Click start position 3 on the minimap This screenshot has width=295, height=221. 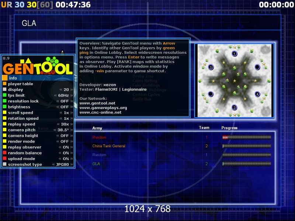[211, 67]
